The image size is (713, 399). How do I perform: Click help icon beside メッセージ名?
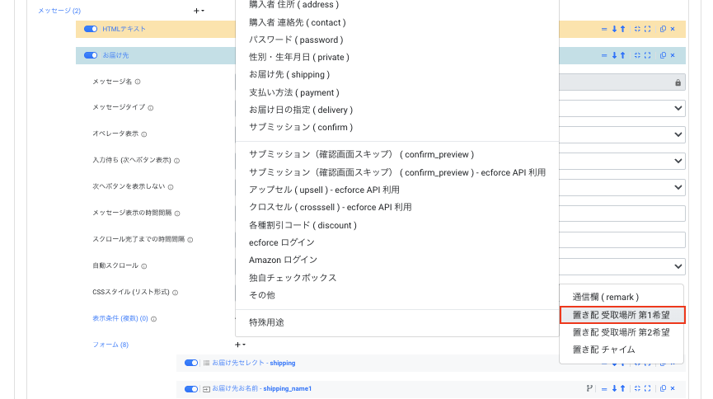coord(138,82)
